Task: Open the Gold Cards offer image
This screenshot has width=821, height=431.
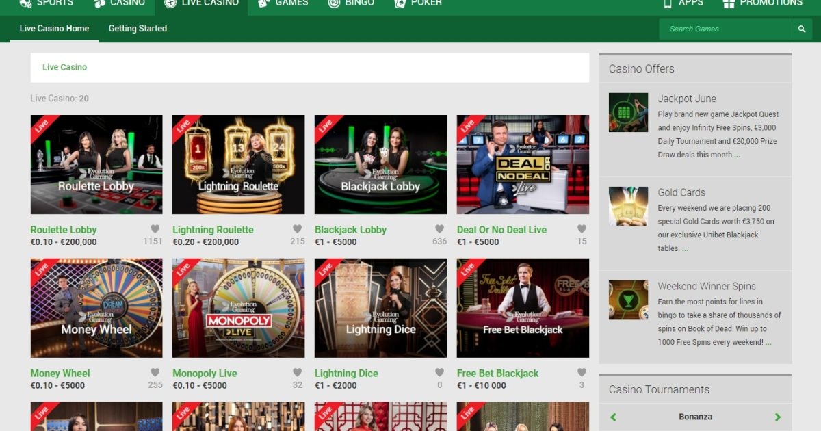Action: [628, 206]
